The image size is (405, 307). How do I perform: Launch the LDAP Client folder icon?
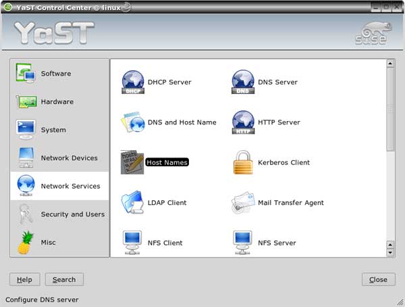click(x=132, y=202)
